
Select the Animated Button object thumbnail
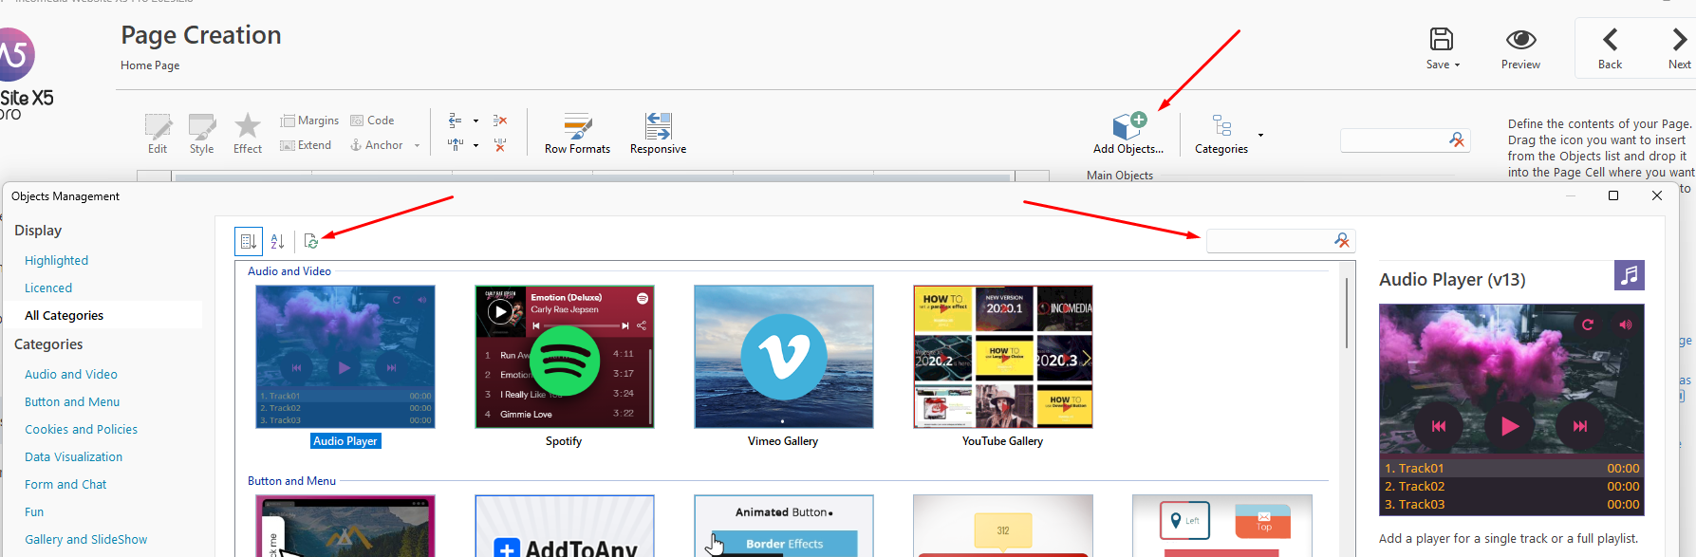coord(784,526)
